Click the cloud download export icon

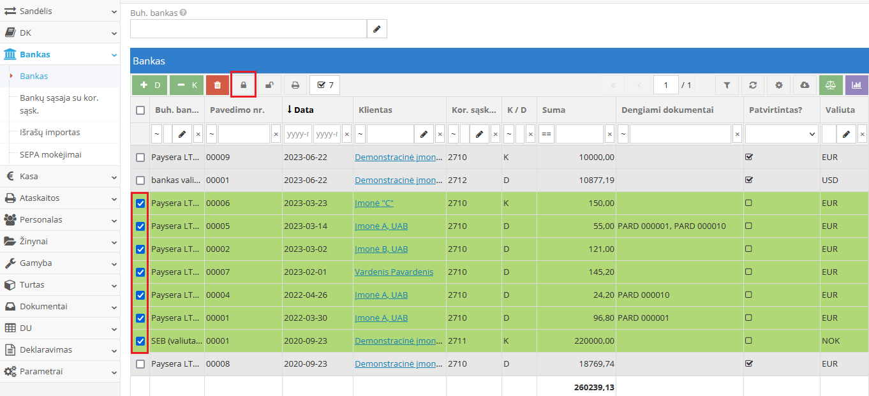point(805,85)
